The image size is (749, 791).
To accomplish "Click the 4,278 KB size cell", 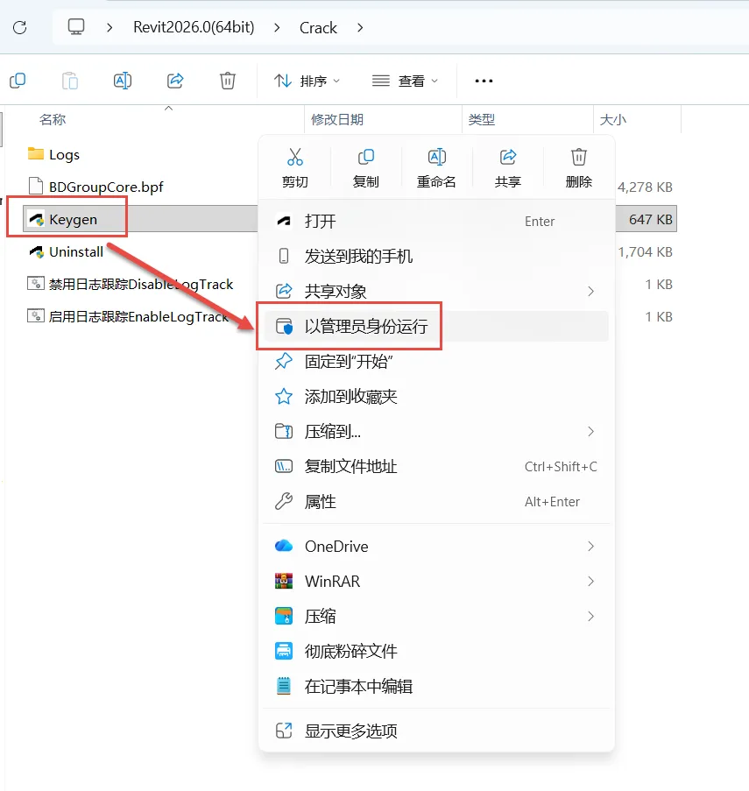I will 645,187.
